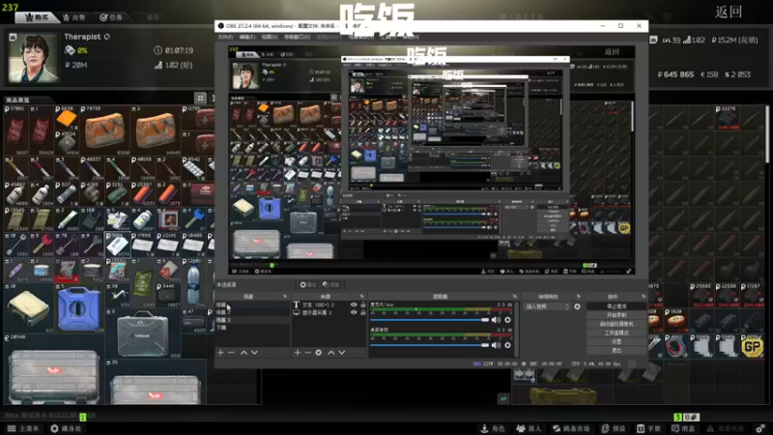The image size is (773, 435).
Task: Move scene down with arrow icon
Action: pos(254,352)
